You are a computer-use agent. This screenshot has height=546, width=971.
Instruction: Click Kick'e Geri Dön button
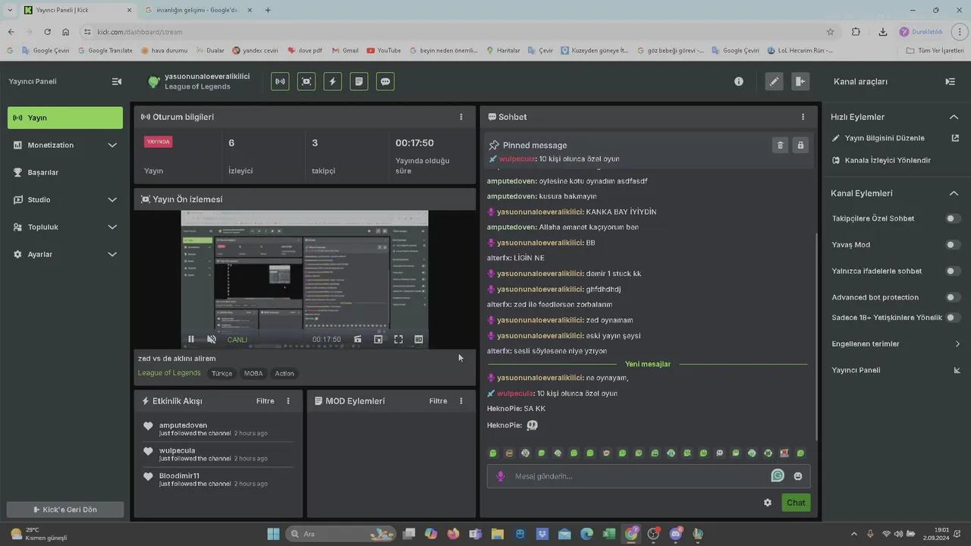coord(64,510)
